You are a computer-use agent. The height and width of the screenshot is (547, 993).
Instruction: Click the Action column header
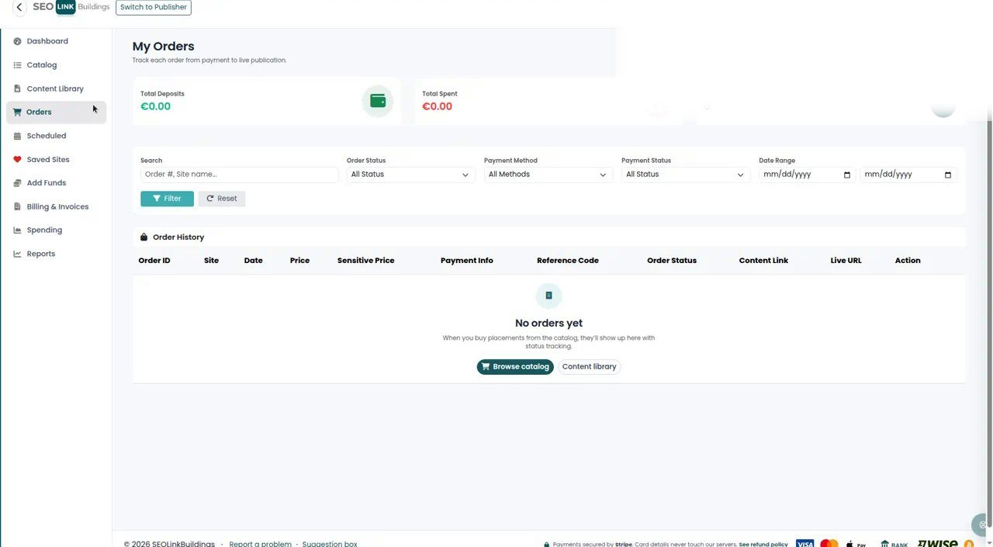(x=908, y=261)
